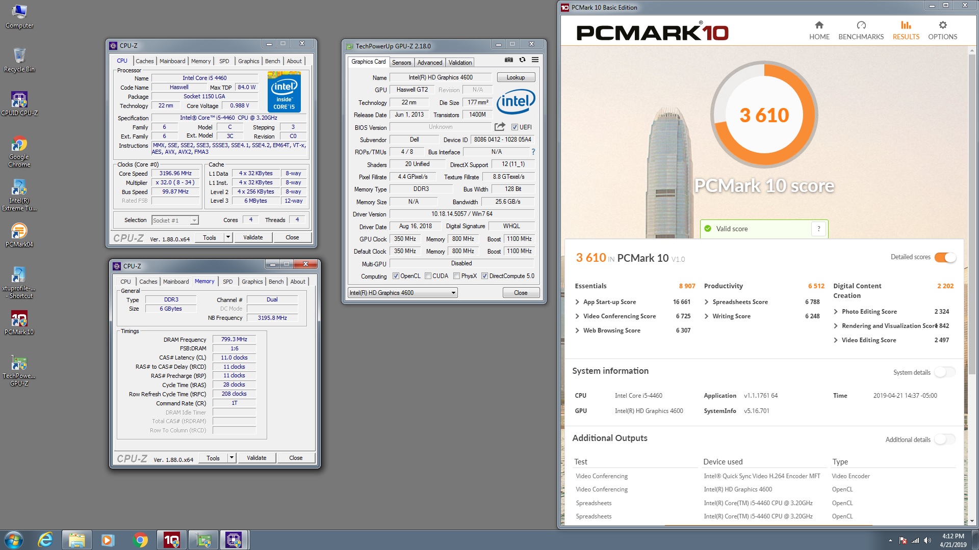
Task: Launch PCMark 10 desktop shortcut
Action: (19, 323)
